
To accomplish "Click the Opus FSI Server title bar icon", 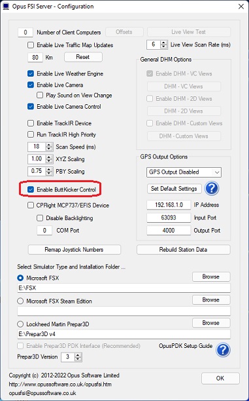I will (6, 7).
